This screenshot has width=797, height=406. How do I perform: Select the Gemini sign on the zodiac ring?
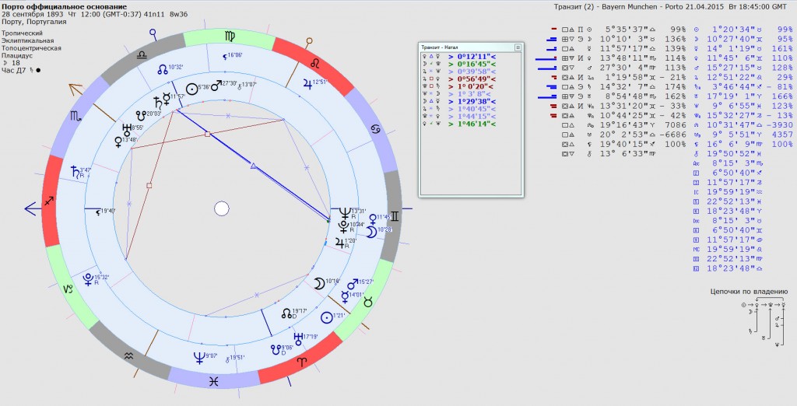394,216
